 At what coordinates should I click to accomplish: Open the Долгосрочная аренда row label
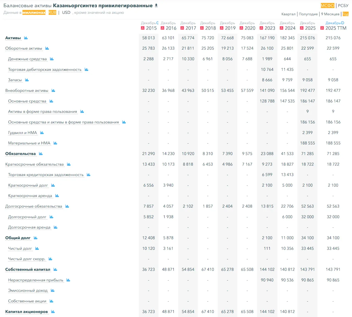tap(29, 227)
